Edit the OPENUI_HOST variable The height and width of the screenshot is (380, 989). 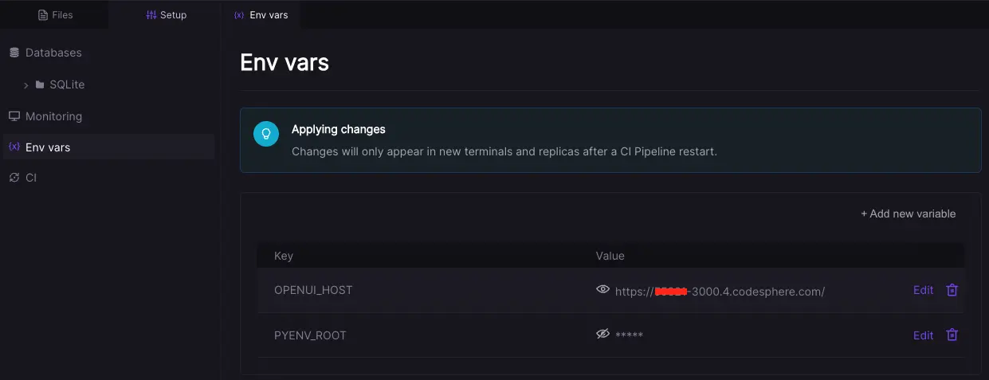point(923,290)
